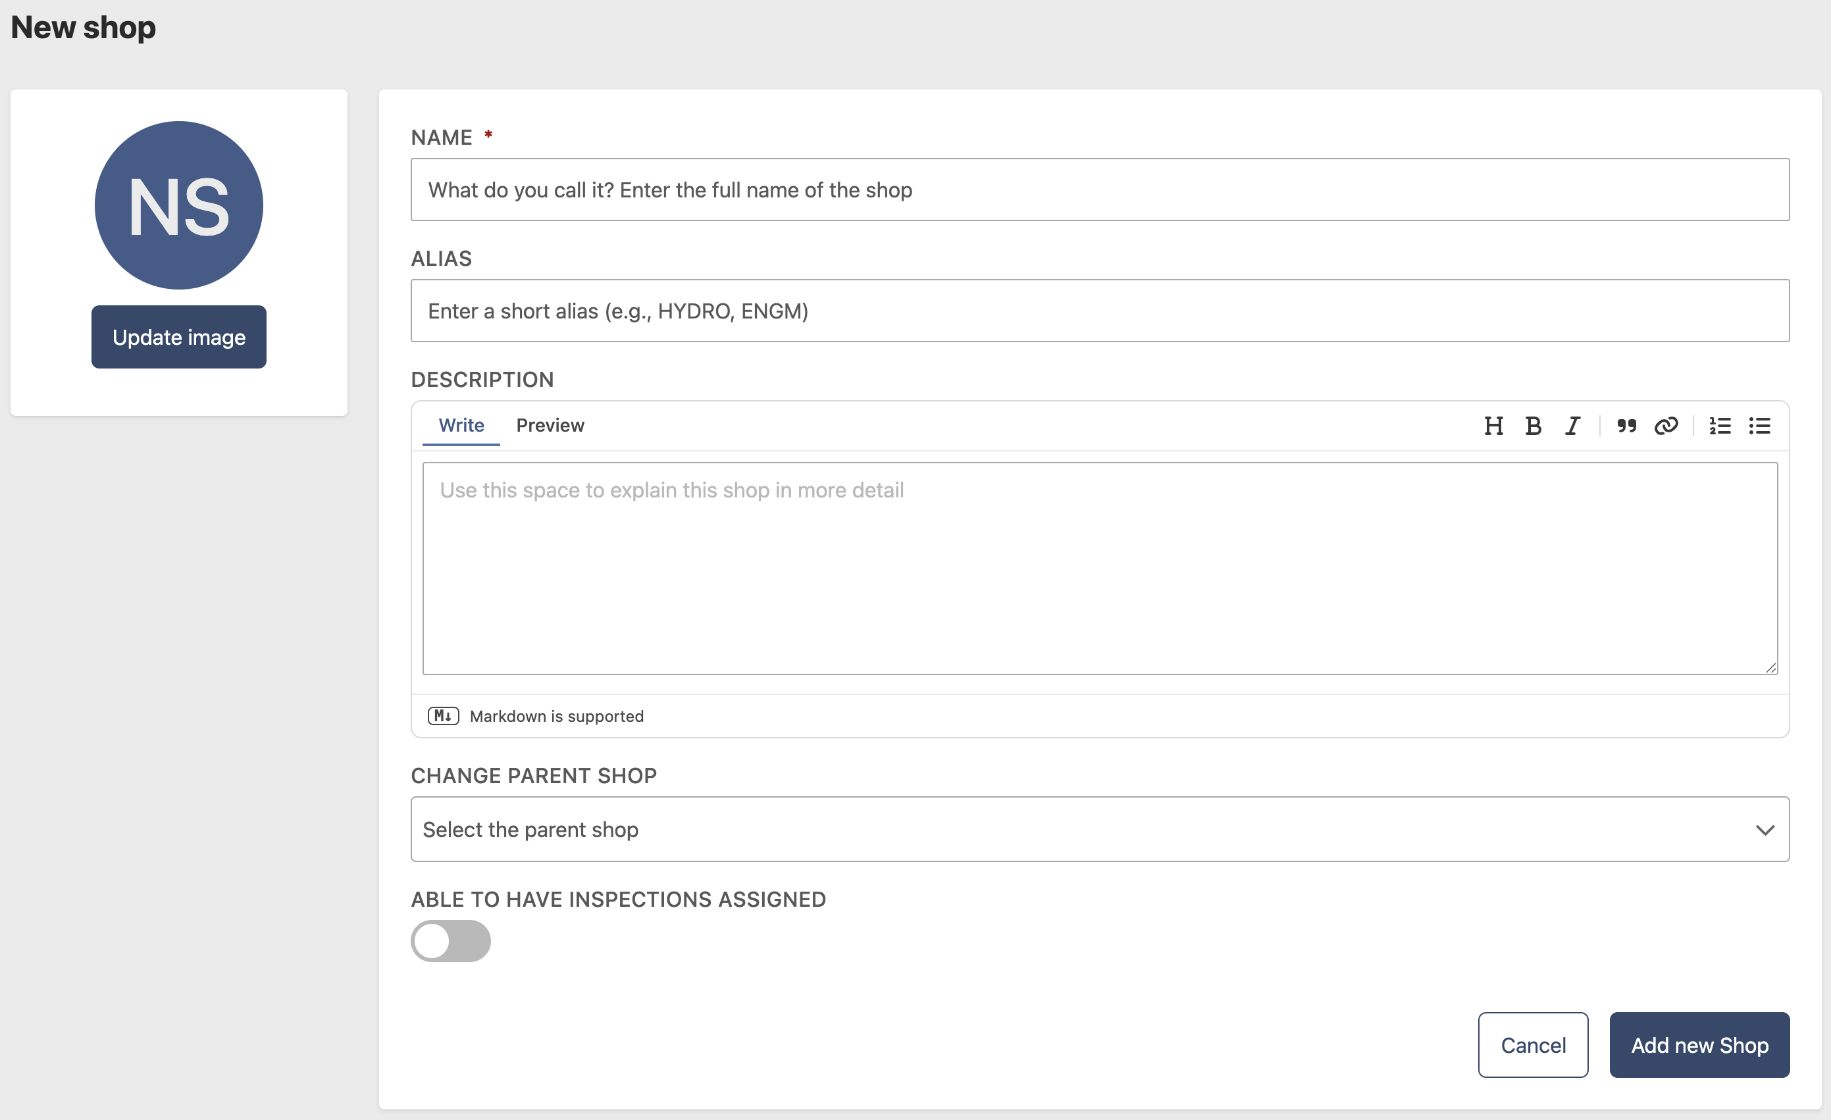This screenshot has height=1120, width=1831.
Task: Focus the Alias input field
Action: pyautogui.click(x=1100, y=311)
